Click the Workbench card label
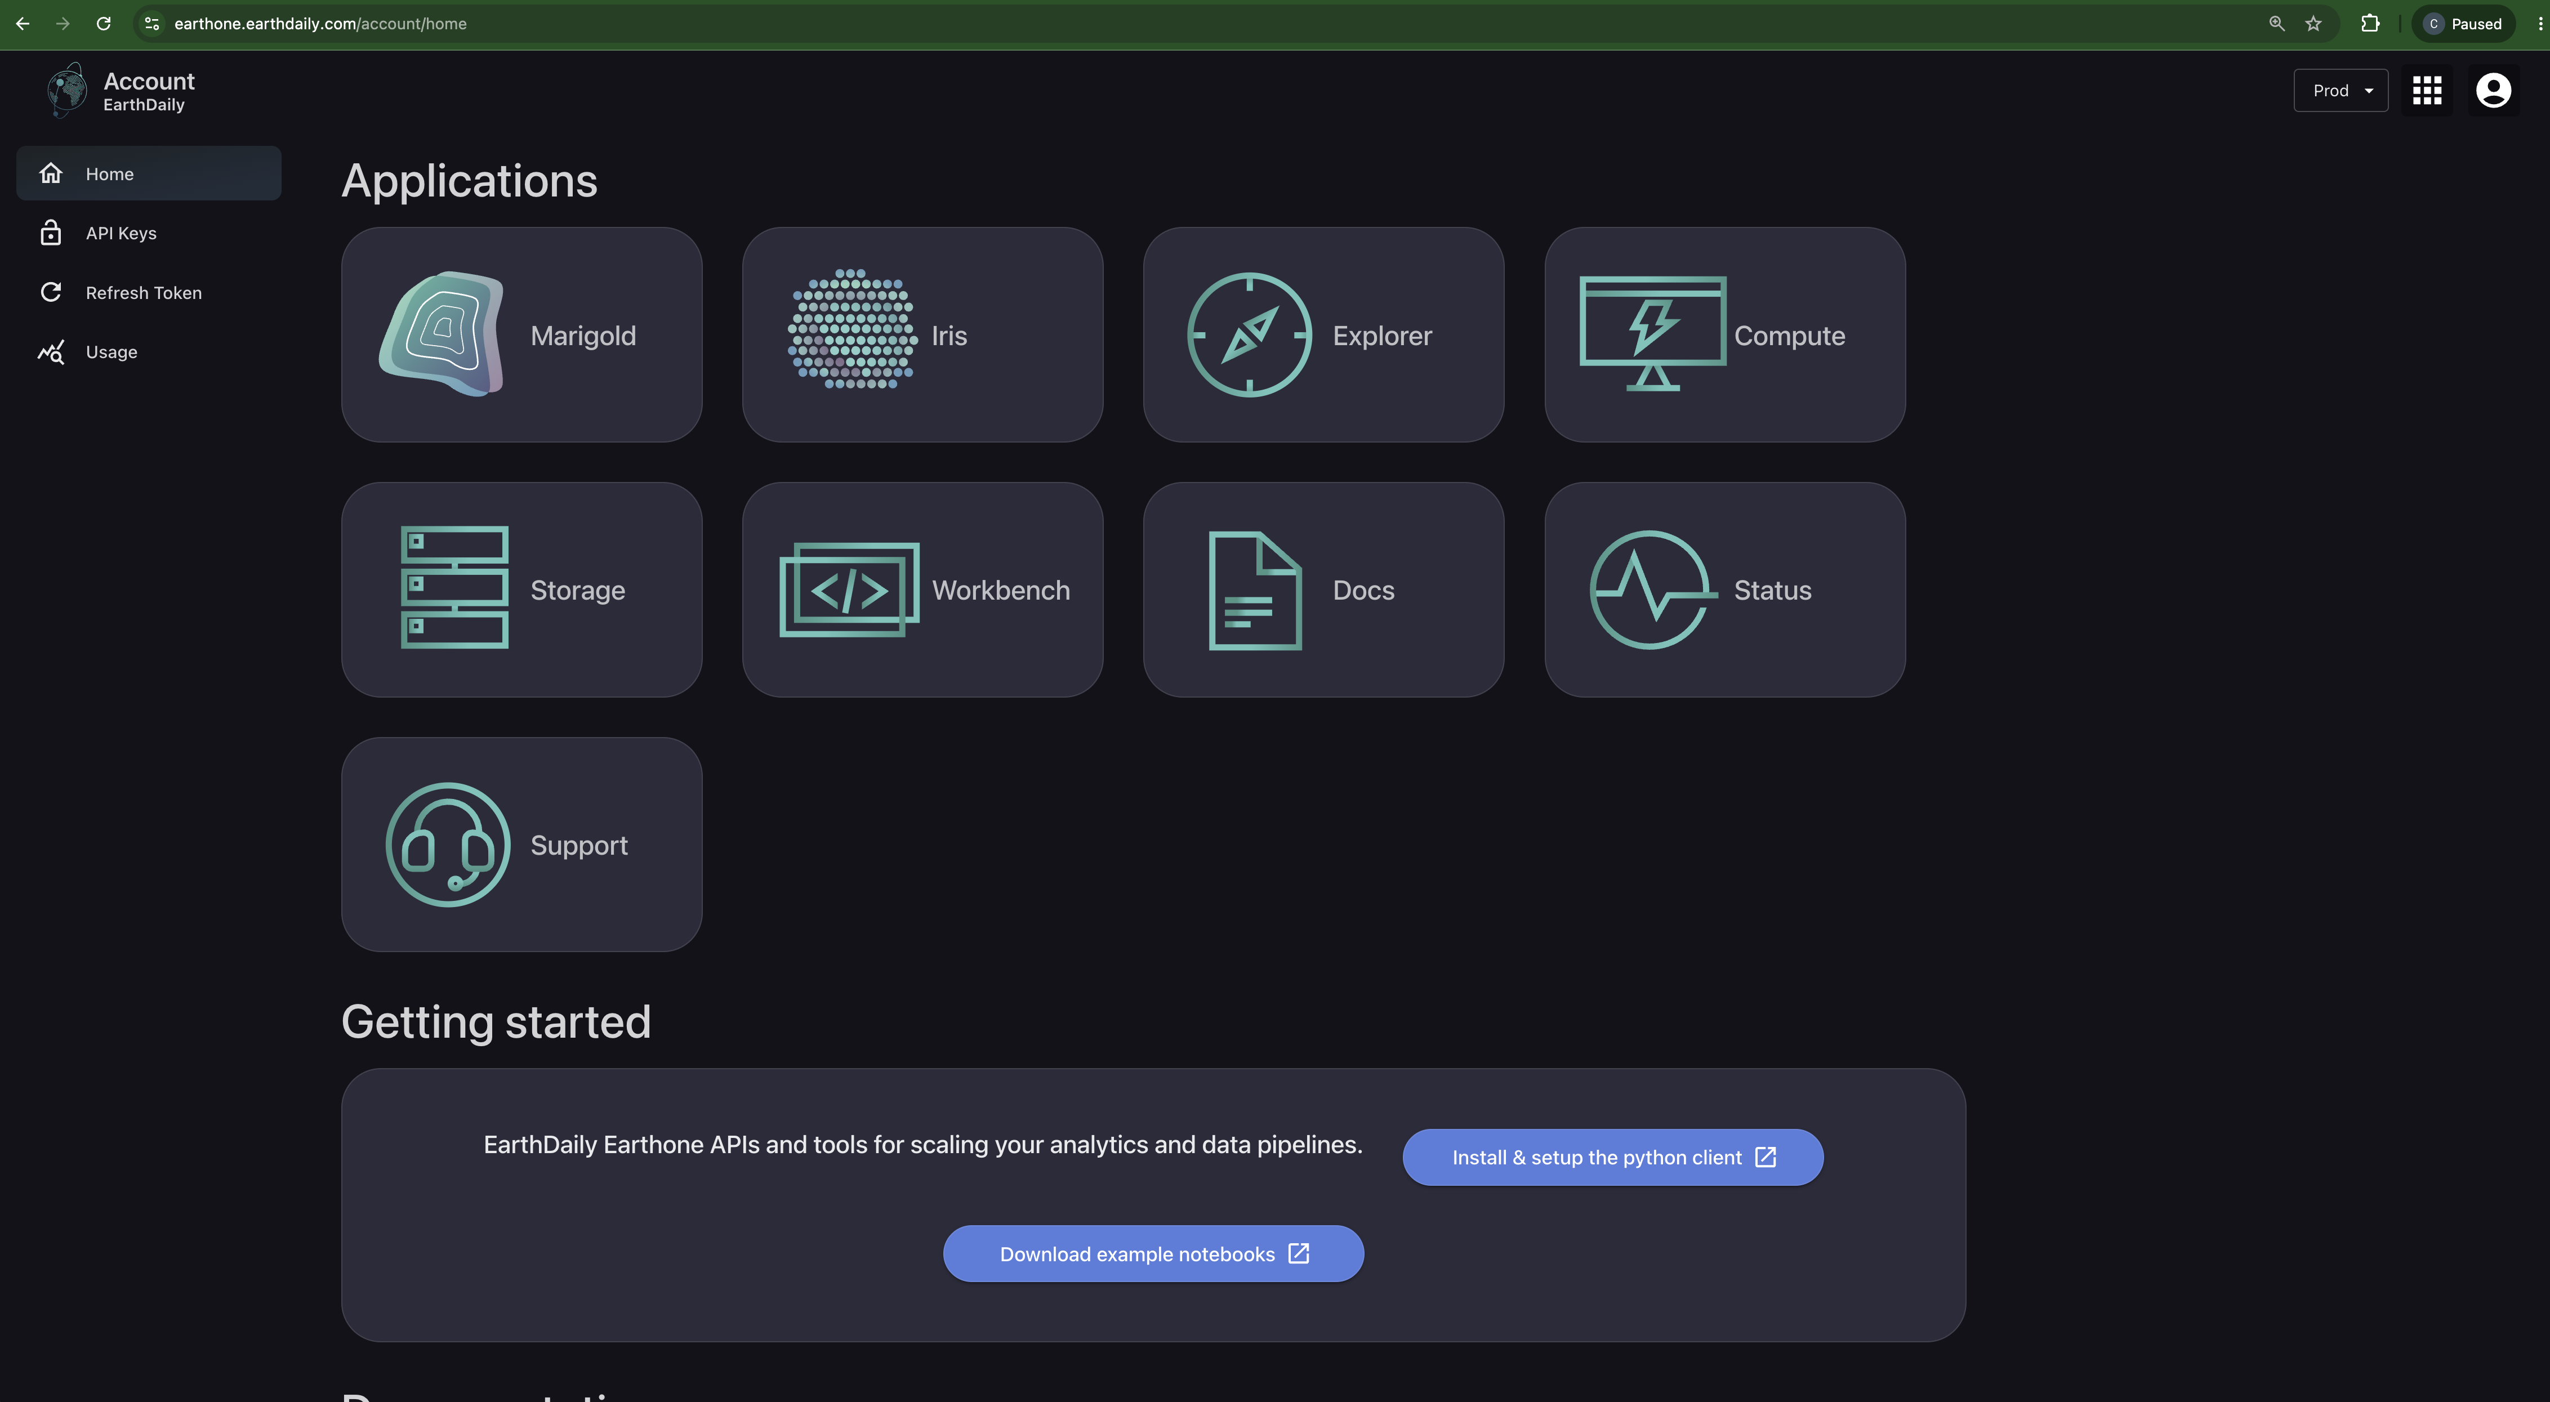 point(1001,590)
